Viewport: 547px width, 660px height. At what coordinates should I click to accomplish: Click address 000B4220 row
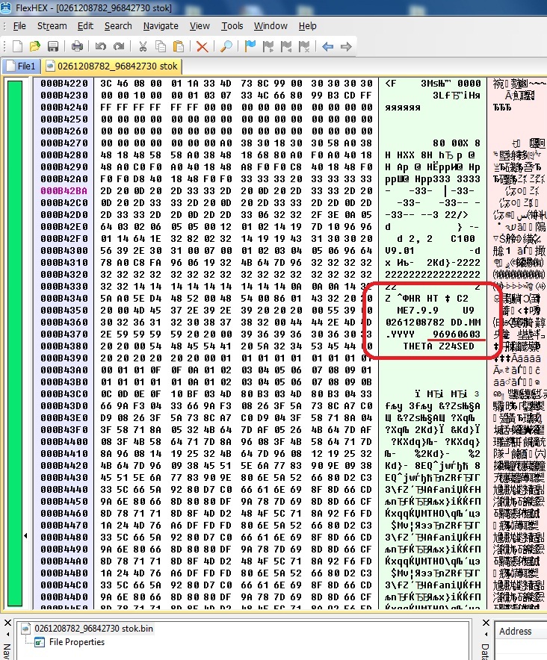(64, 84)
